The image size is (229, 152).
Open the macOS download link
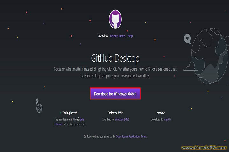pos(167,119)
